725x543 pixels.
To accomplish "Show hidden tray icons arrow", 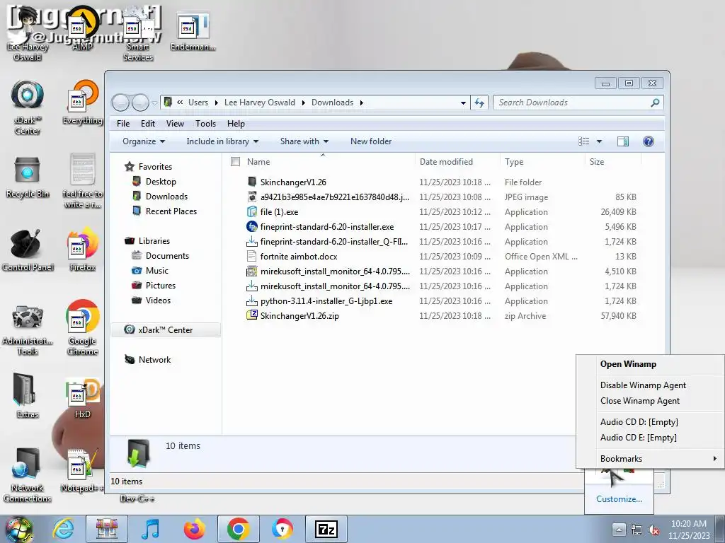I will click(x=619, y=530).
